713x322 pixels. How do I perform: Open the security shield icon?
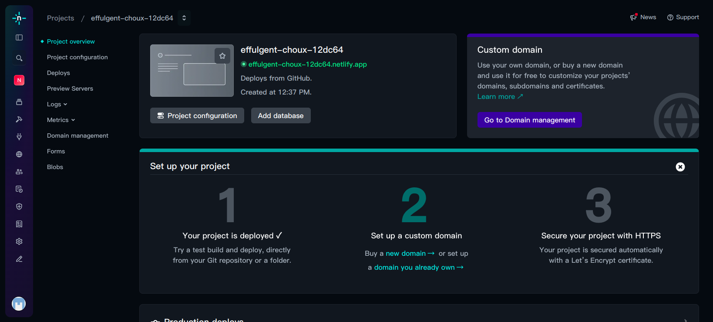point(19,207)
